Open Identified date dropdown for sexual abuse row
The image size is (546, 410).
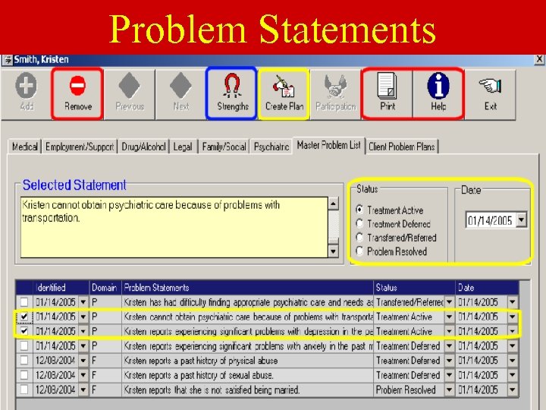coord(83,375)
